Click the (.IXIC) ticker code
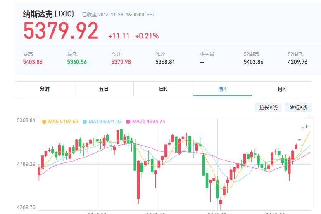The height and width of the screenshot is (214, 321). click(x=64, y=14)
